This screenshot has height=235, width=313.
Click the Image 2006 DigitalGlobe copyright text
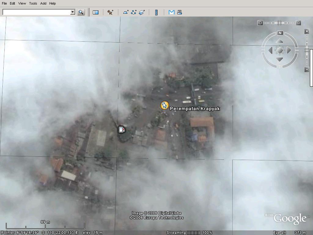click(156, 213)
